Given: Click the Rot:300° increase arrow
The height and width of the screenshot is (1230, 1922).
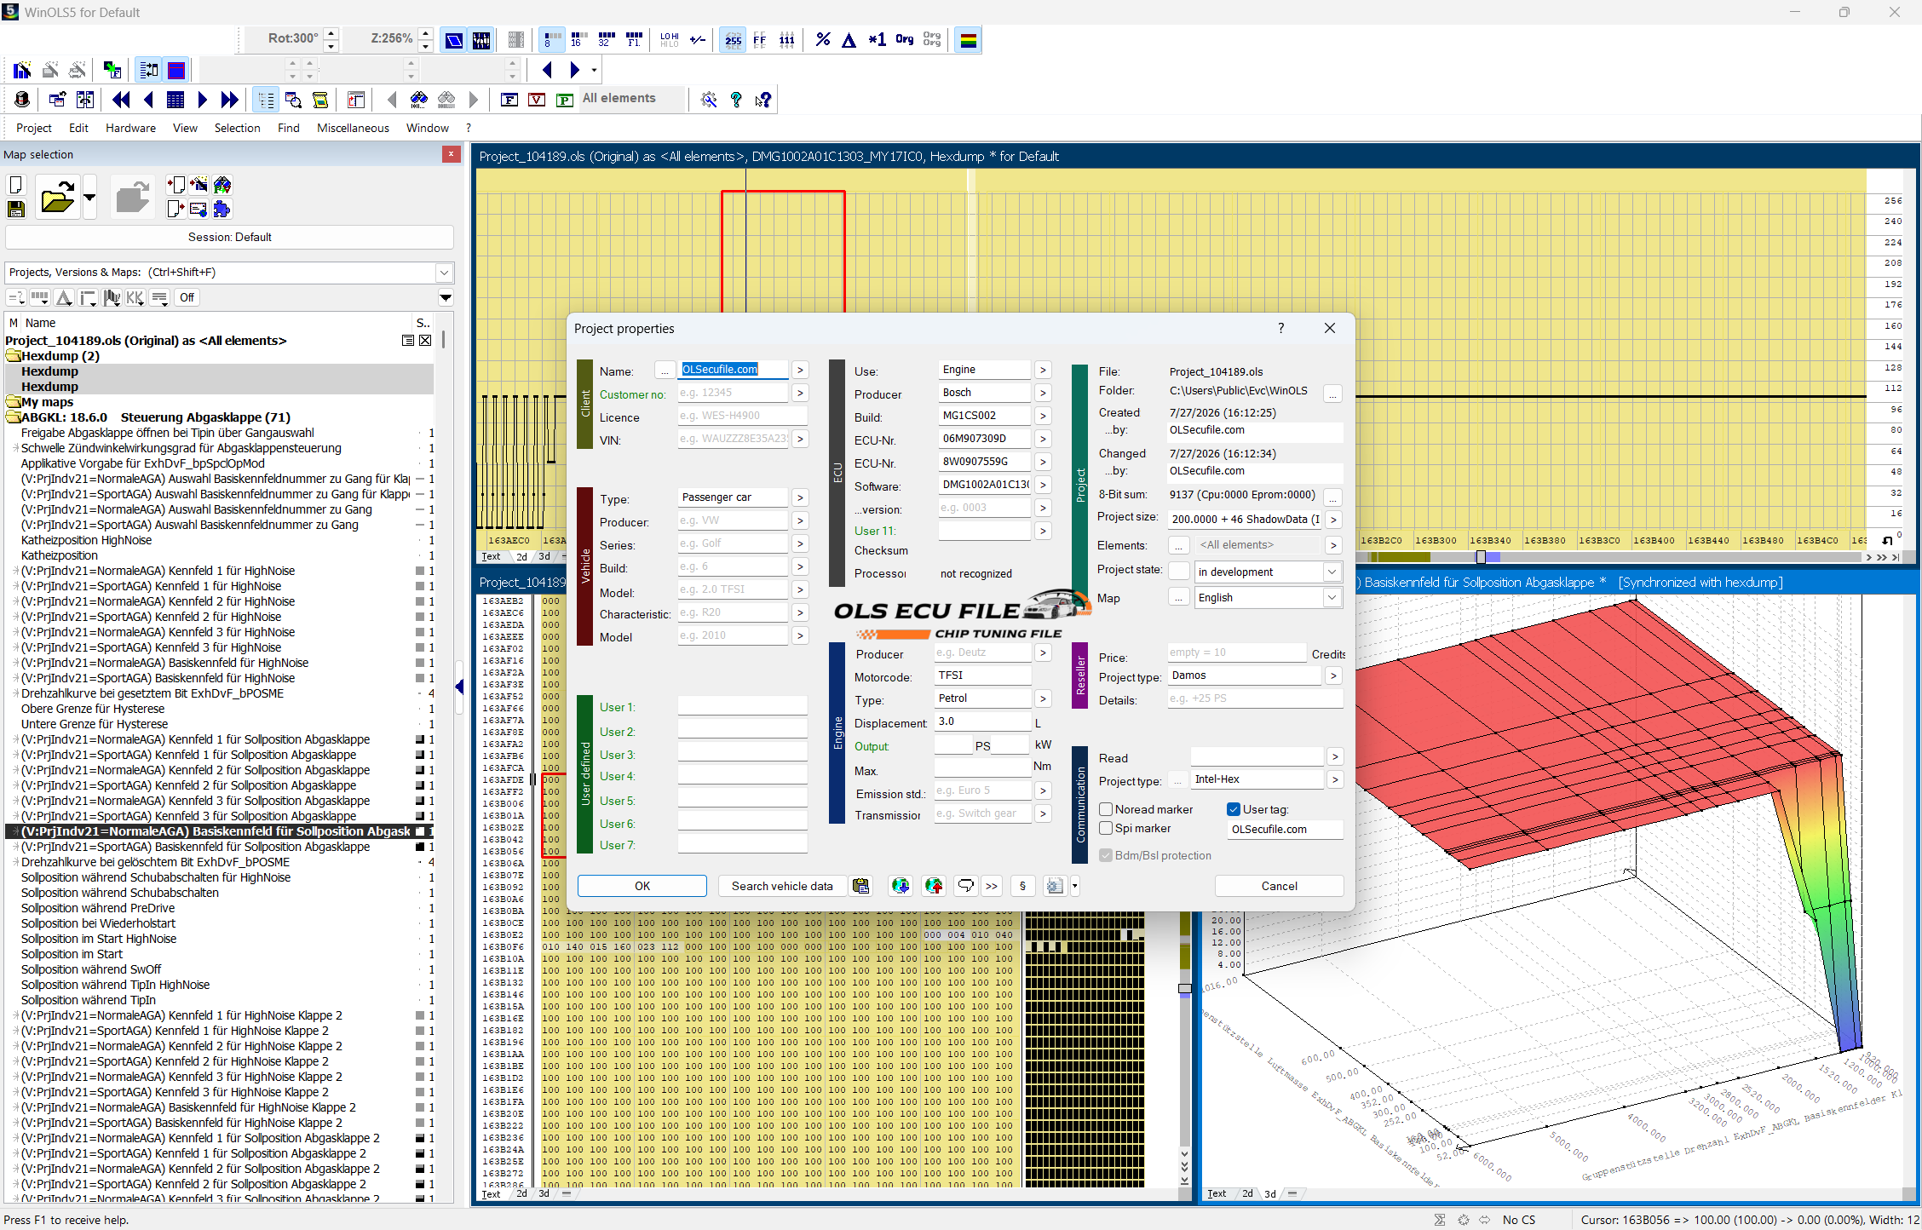Looking at the screenshot, I should (x=331, y=33).
